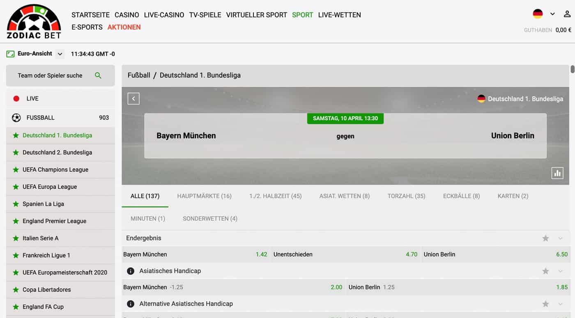The height and width of the screenshot is (318, 575).
Task: Open match statistics bar chart icon
Action: pos(557,173)
